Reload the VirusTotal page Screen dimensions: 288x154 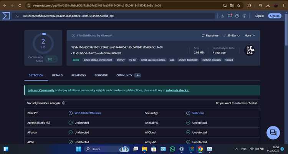pos(20,5)
